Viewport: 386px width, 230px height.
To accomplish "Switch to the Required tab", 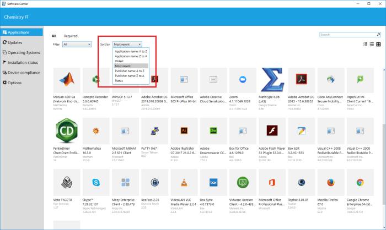I will 71,36.
